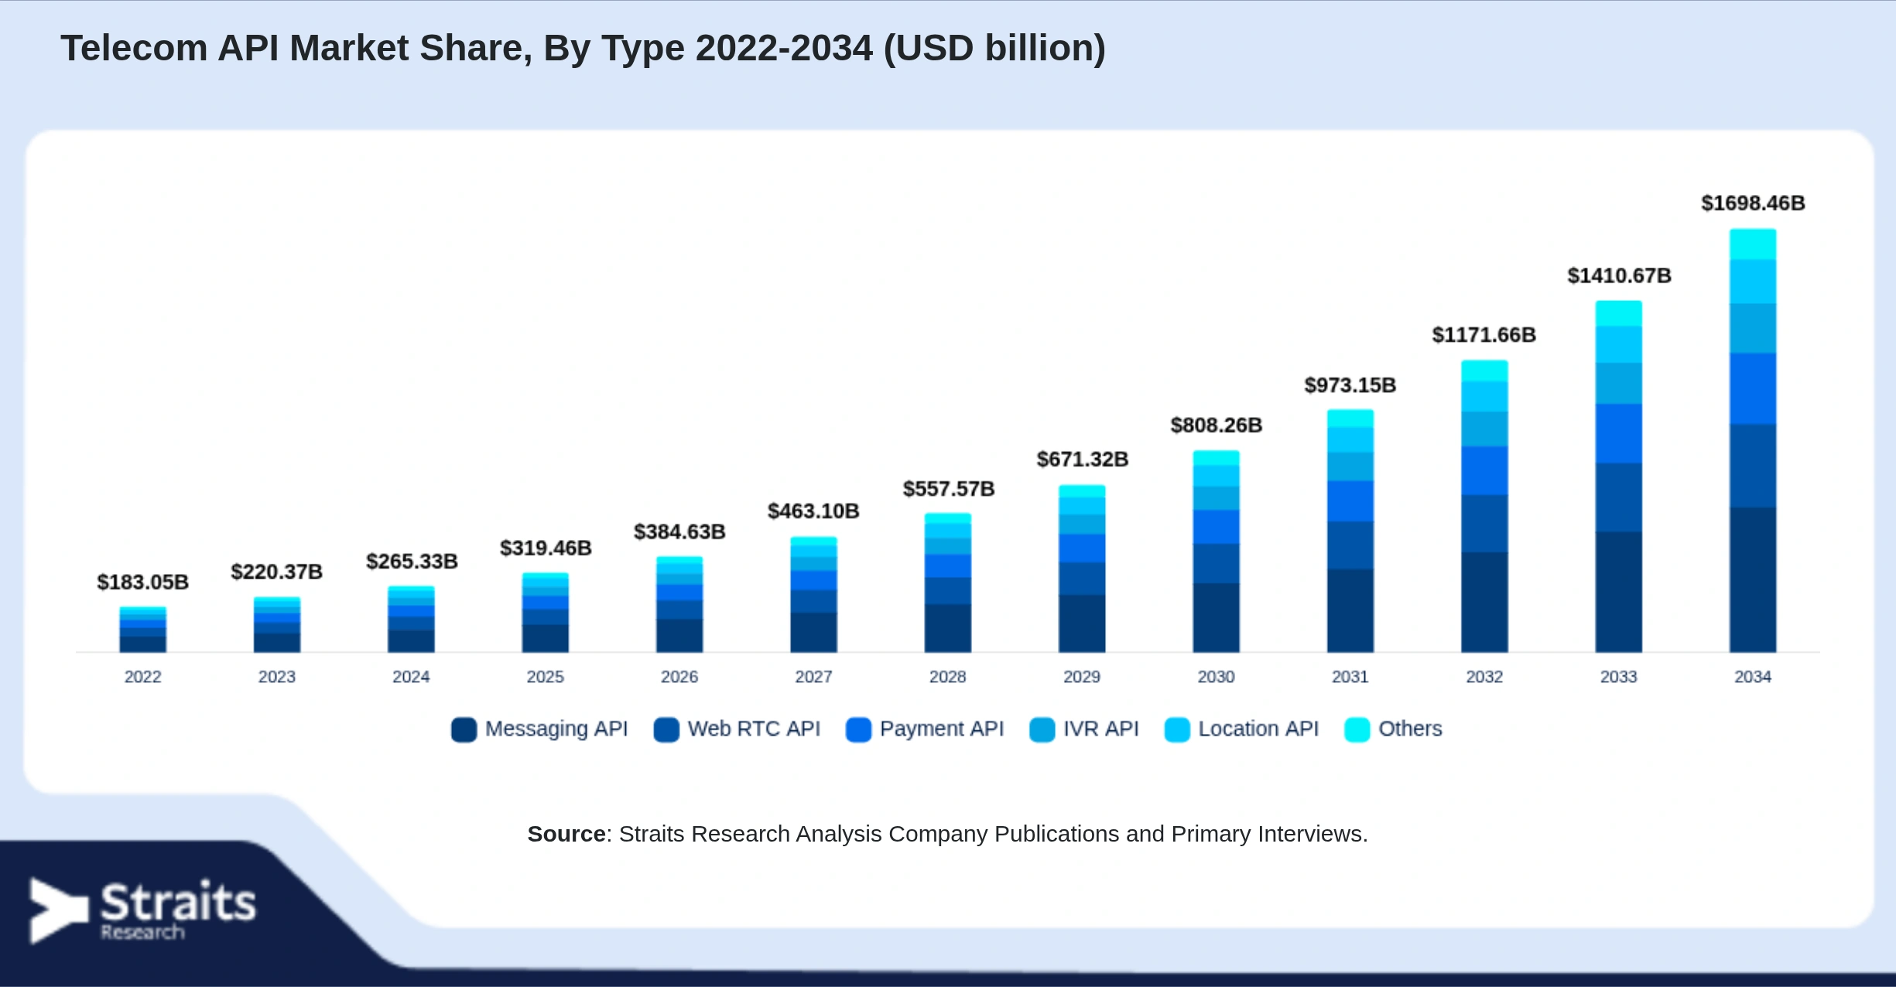The image size is (1896, 987).
Task: Select the 2031 stacked bar
Action: click(x=1350, y=531)
